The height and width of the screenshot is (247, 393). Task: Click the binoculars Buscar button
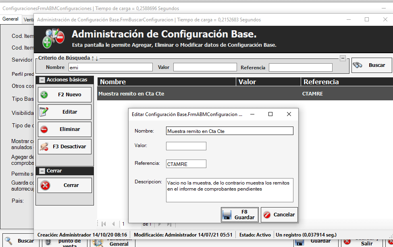371,65
